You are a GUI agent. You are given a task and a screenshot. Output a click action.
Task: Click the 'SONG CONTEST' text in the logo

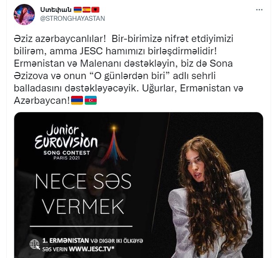coord(67,153)
